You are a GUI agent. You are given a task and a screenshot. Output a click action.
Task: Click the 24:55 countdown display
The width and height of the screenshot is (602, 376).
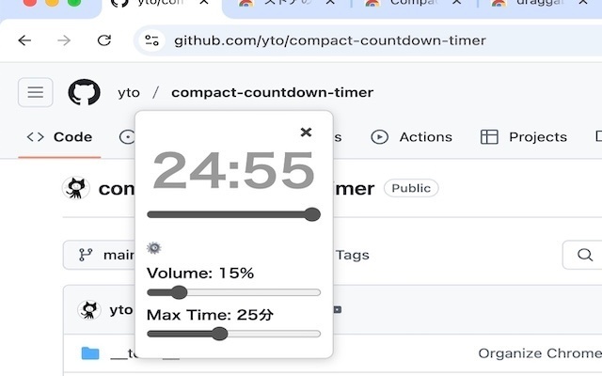coord(233,171)
